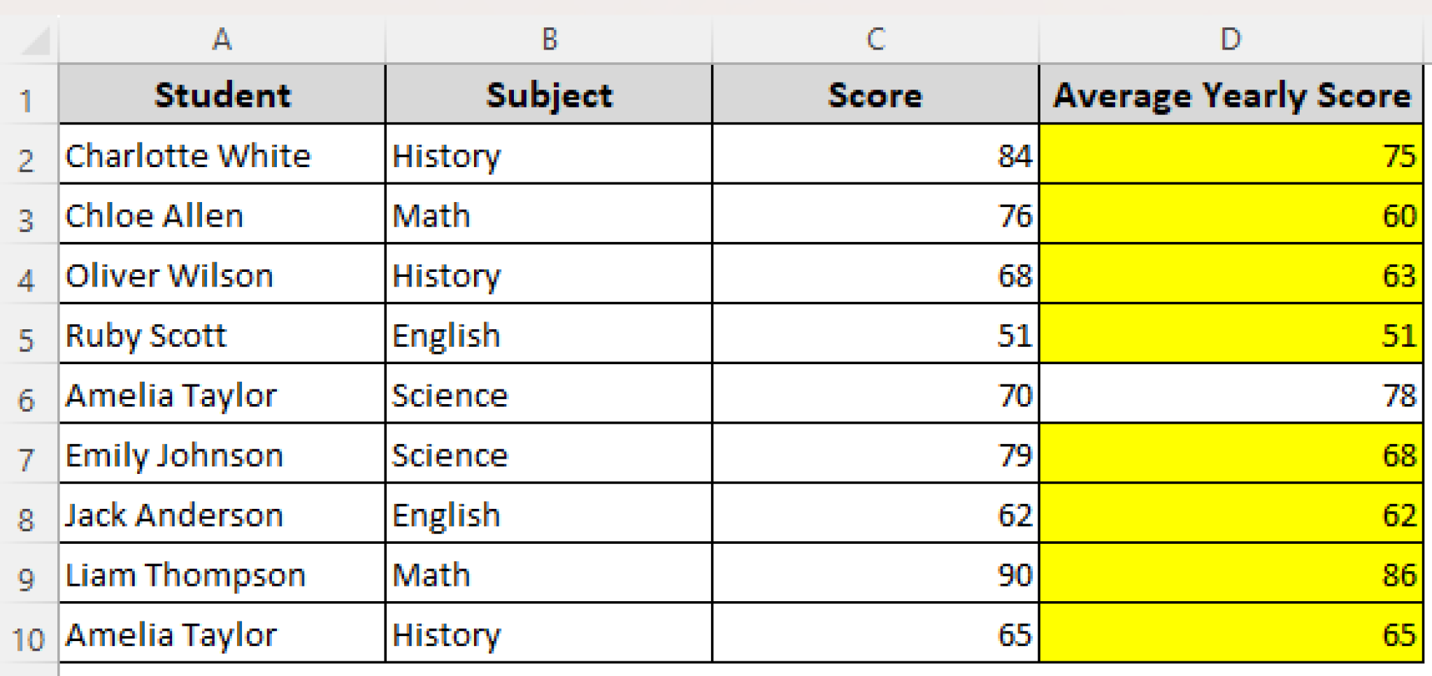Screen dimensions: 1432x676
Task: Click the yellow cell showing 86
Action: coord(1231,575)
